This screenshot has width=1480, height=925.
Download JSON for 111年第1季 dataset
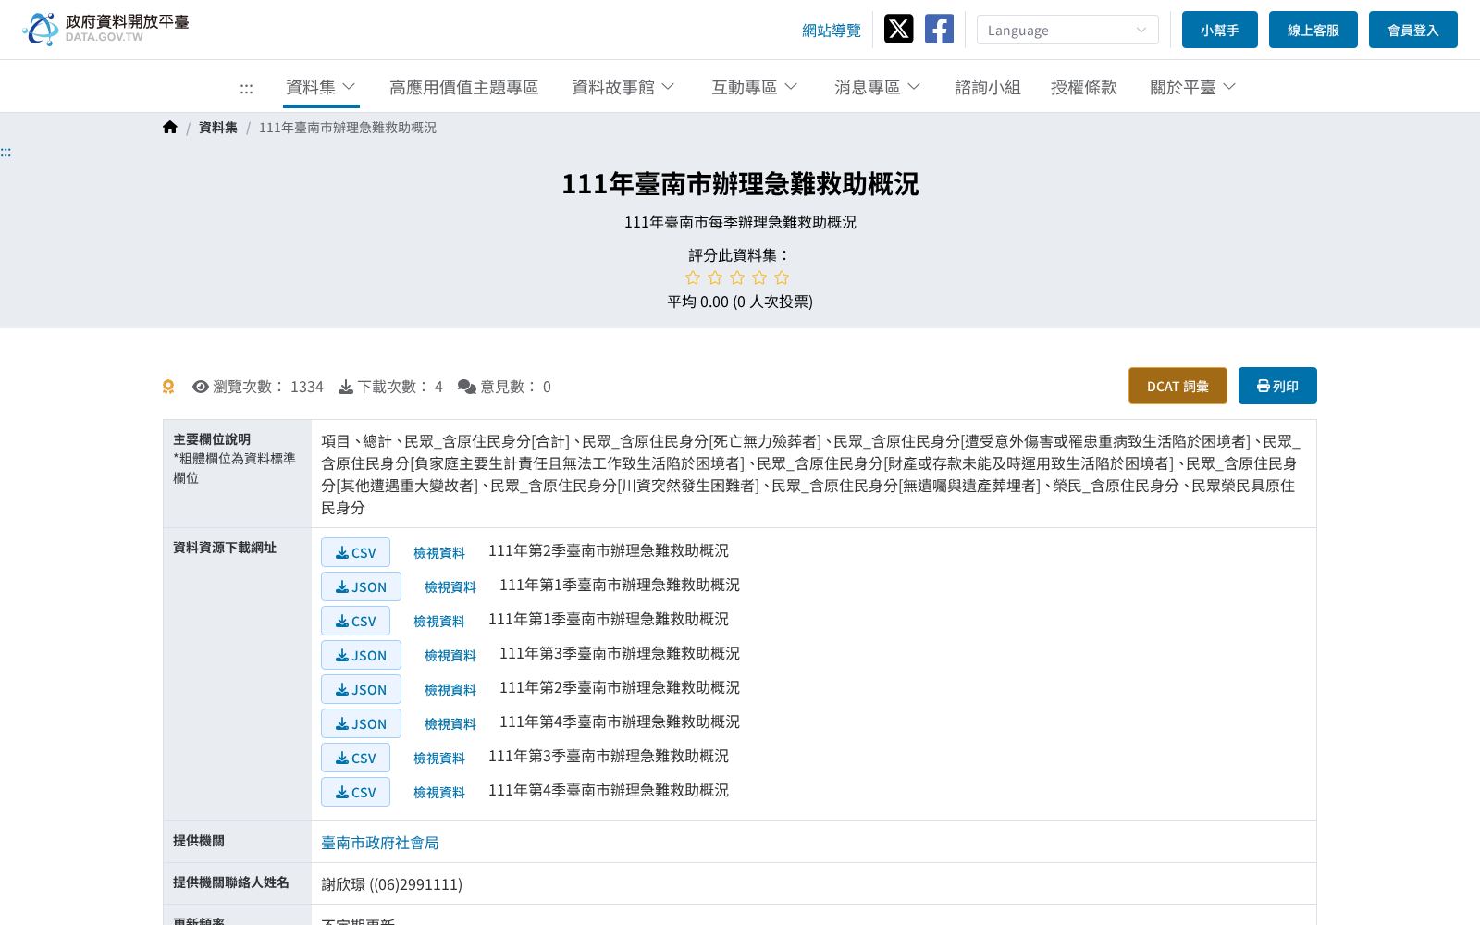pyautogui.click(x=362, y=586)
